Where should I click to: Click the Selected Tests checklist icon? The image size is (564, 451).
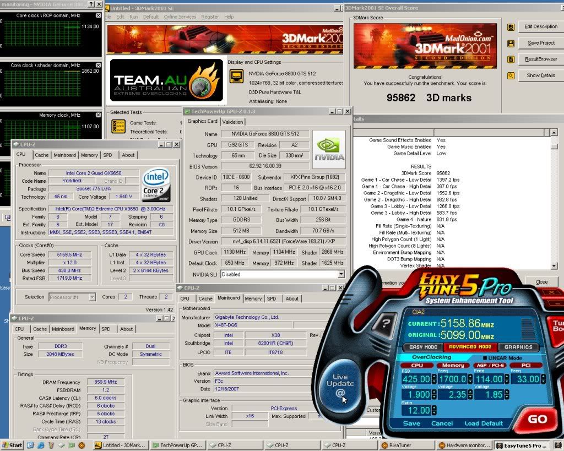click(x=118, y=126)
